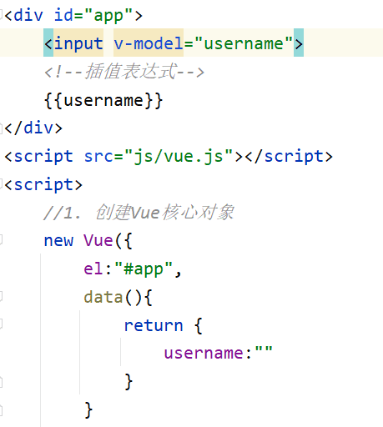
Task: Collapse the new Vue({ fold marker
Action: coord(1,240)
